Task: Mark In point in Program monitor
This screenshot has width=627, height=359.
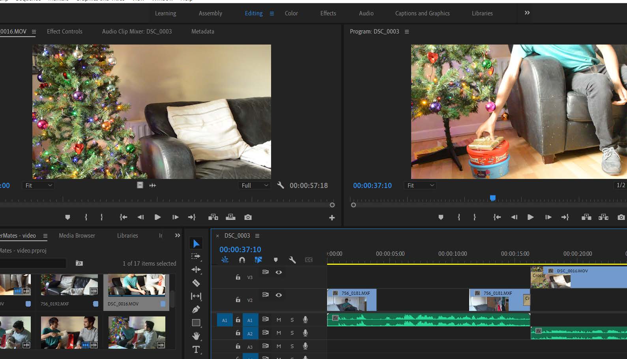Action: click(459, 217)
